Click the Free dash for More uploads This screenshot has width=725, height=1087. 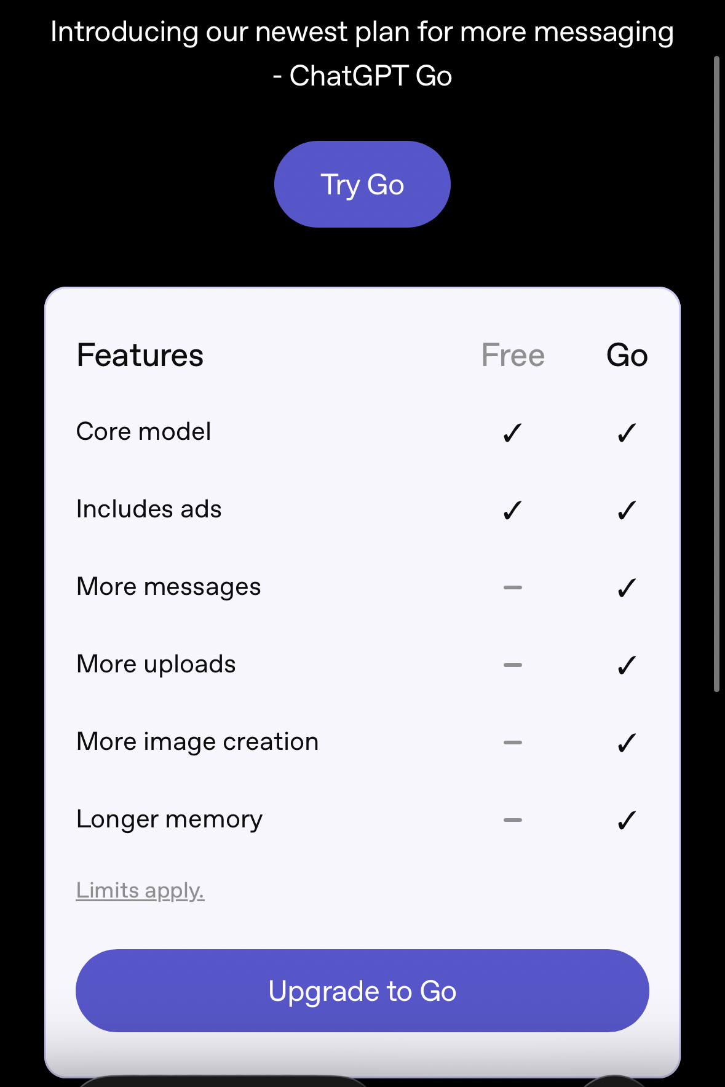click(512, 665)
